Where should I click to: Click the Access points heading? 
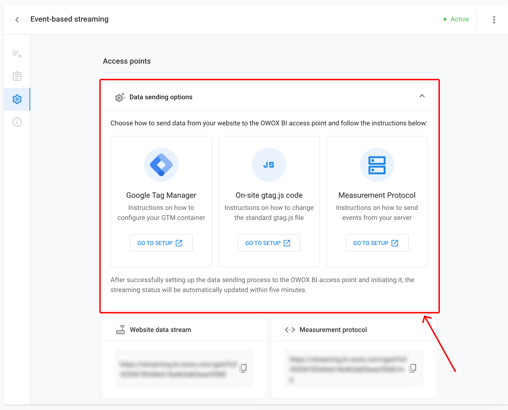point(127,61)
